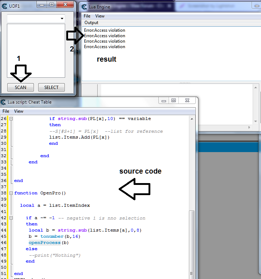Click 'string.sub' on line 44
The height and width of the screenshot is (279, 261).
coord(72,230)
